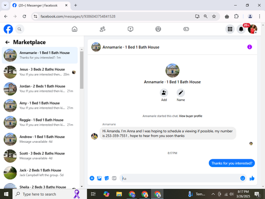Screen dimensions: 265x199
Task: Open account profile picture menu
Action: [252, 29]
